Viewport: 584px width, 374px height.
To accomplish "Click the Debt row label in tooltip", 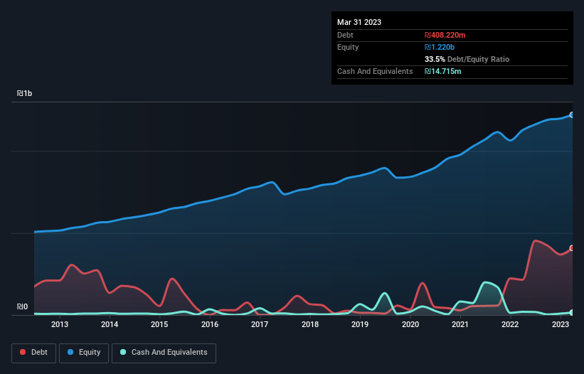I will 345,35.
